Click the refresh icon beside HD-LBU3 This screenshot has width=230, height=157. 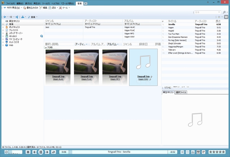click(41, 36)
